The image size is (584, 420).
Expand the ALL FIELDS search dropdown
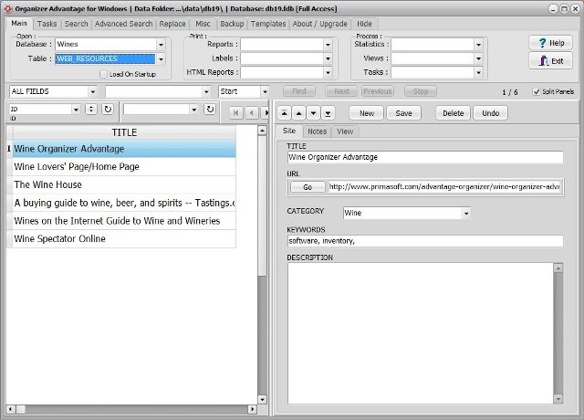(x=93, y=91)
